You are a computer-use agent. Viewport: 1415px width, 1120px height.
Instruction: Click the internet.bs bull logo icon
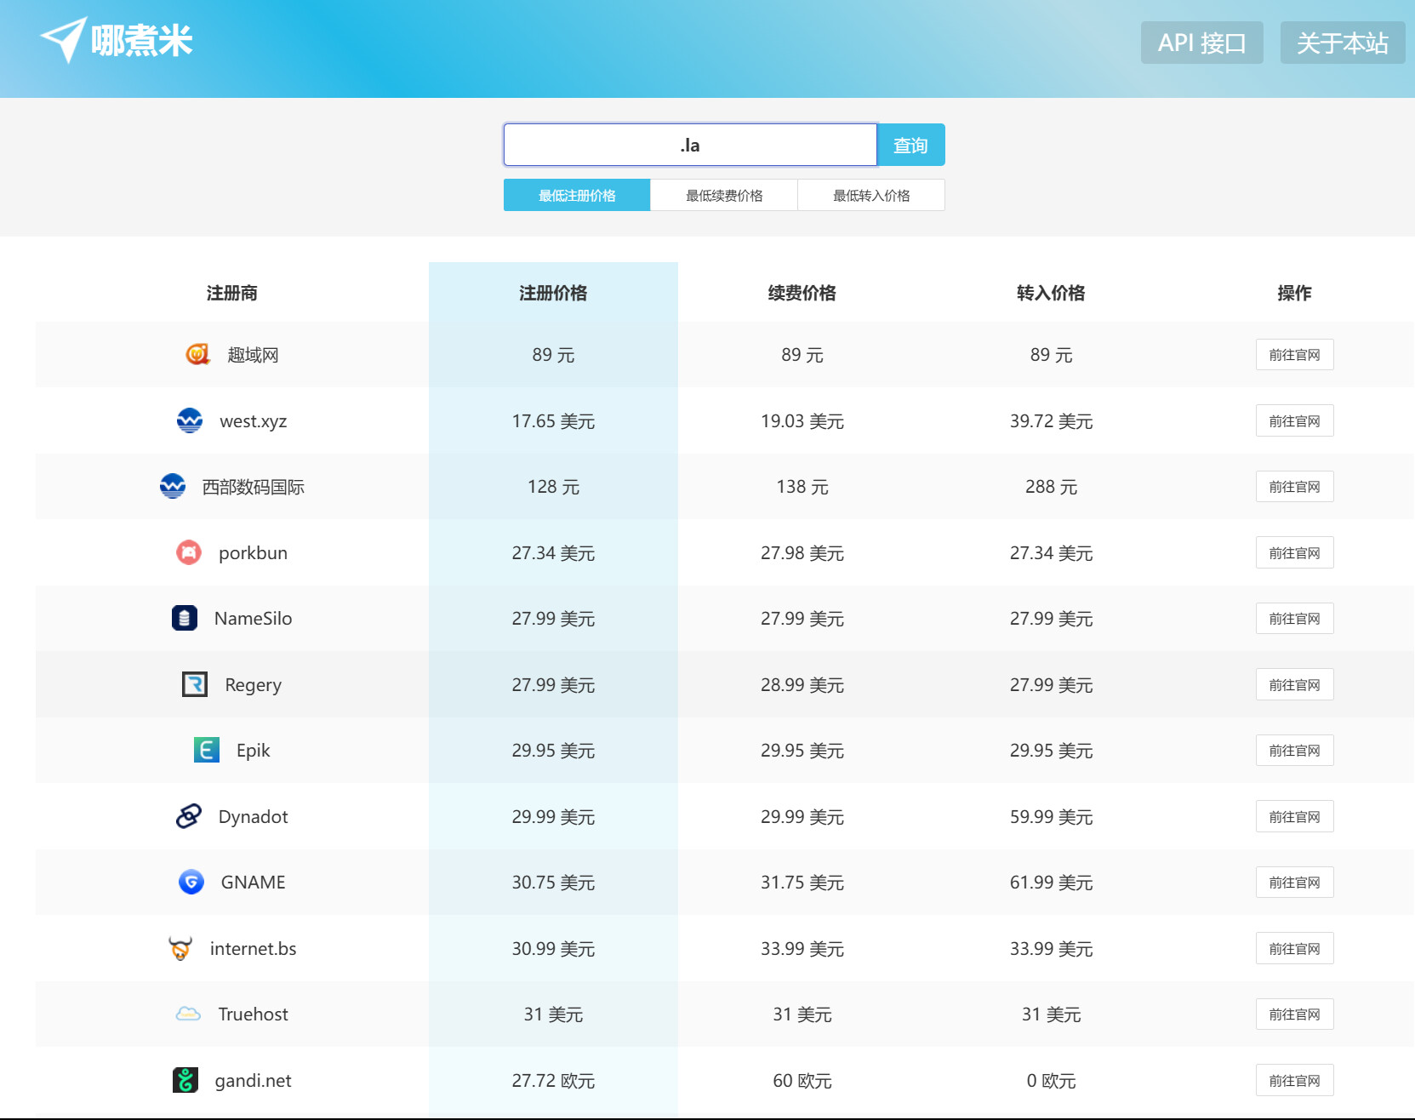(180, 948)
